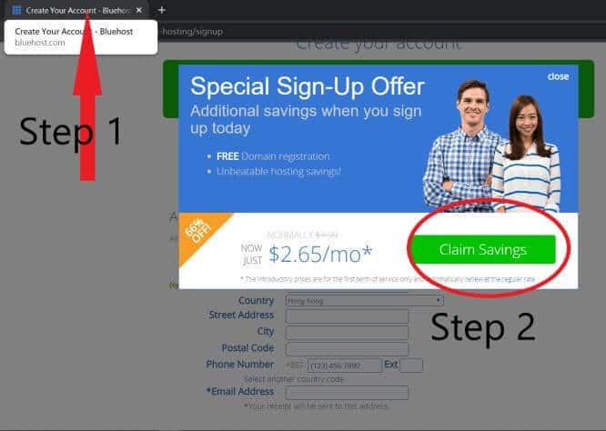This screenshot has height=431, width=606.
Task: Click the phone Ext field
Action: pos(411,366)
